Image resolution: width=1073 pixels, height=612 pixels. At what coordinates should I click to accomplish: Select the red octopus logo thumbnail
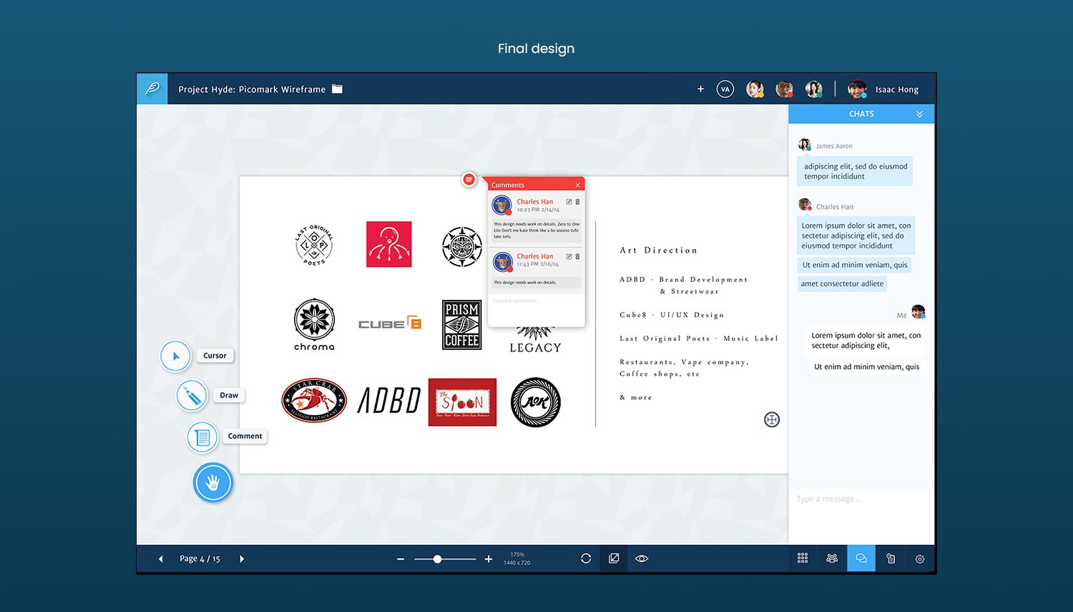tap(389, 244)
